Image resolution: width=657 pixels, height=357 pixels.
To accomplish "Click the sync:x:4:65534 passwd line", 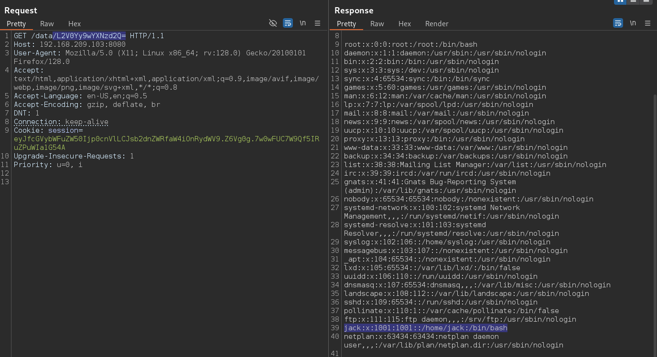I will (417, 79).
